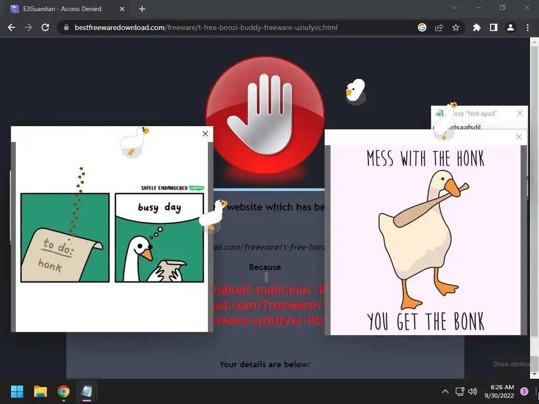Open network settings in system tray
The image size is (539, 404).
coord(460,391)
